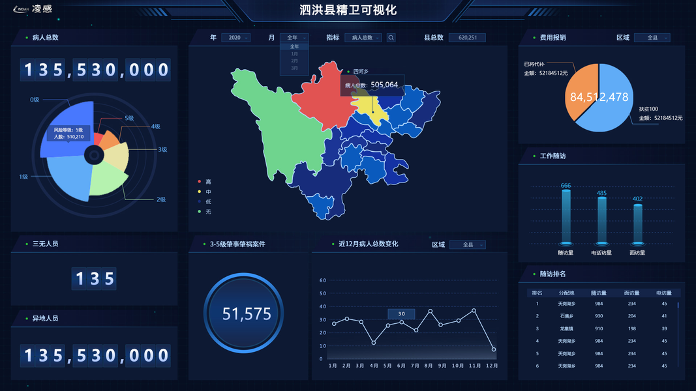Click the 分配地 column header

(x=566, y=293)
